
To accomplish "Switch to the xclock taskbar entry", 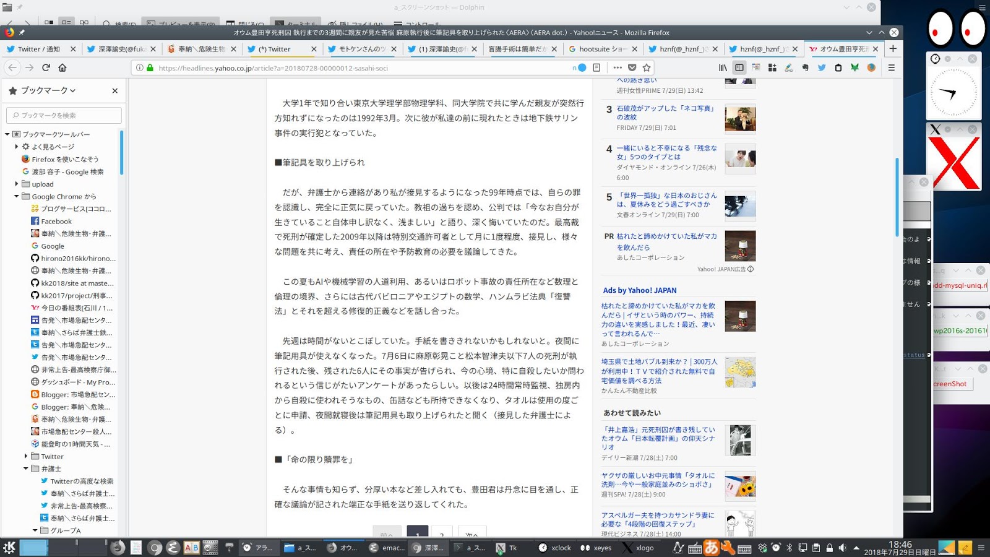I will 555,548.
